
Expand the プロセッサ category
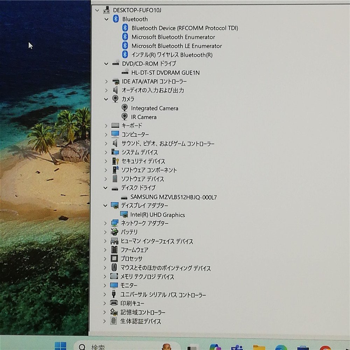click(x=105, y=259)
